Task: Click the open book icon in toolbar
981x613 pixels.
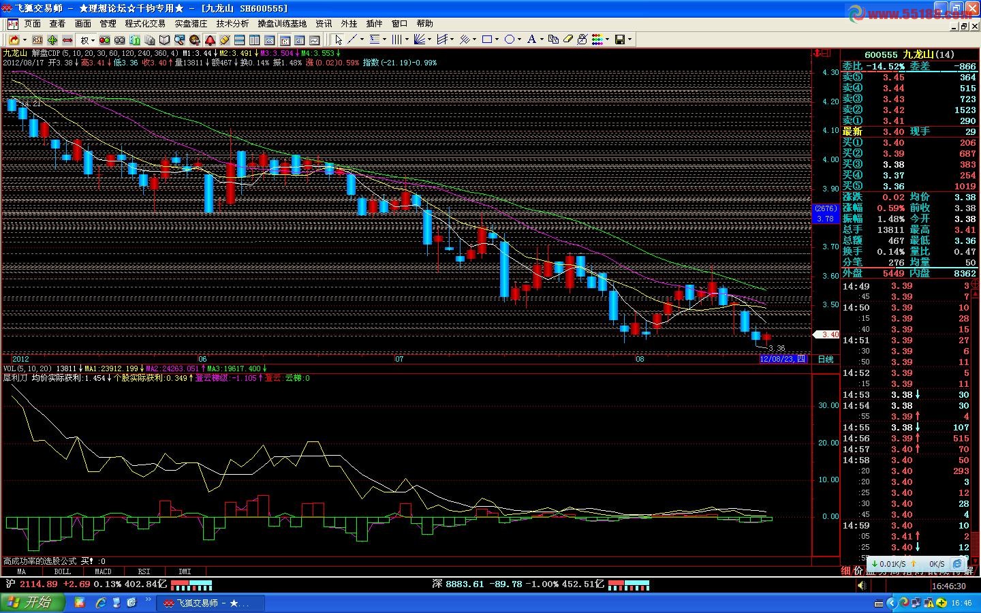Action: (x=164, y=40)
